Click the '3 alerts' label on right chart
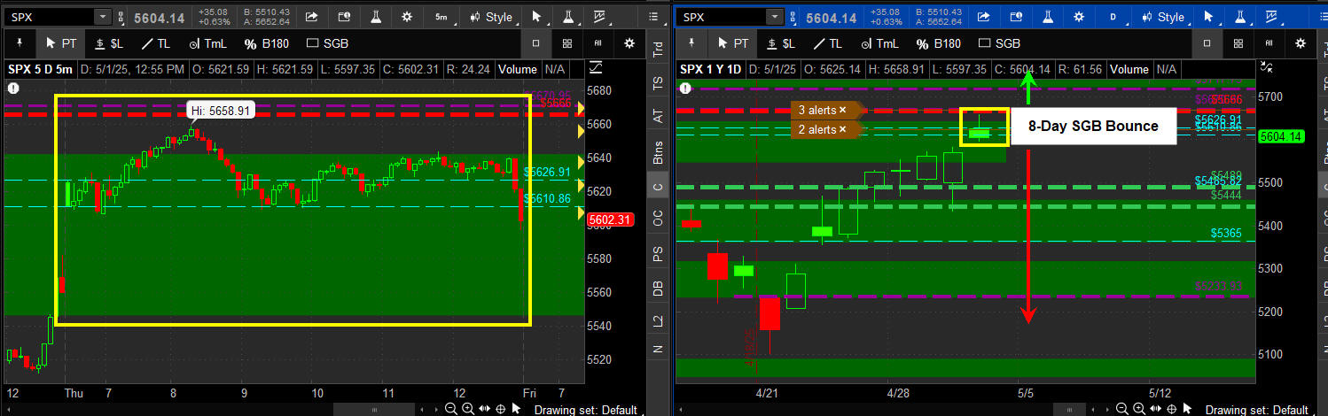 (x=816, y=110)
